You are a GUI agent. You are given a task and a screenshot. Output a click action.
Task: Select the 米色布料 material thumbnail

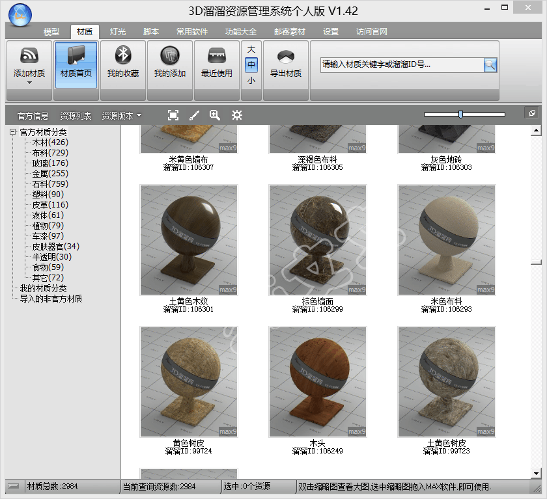coord(447,240)
